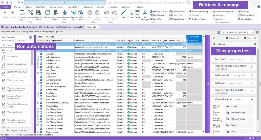Toggle visibility of Storage State property
Viewport: 261px width, 140px height.
228,106
